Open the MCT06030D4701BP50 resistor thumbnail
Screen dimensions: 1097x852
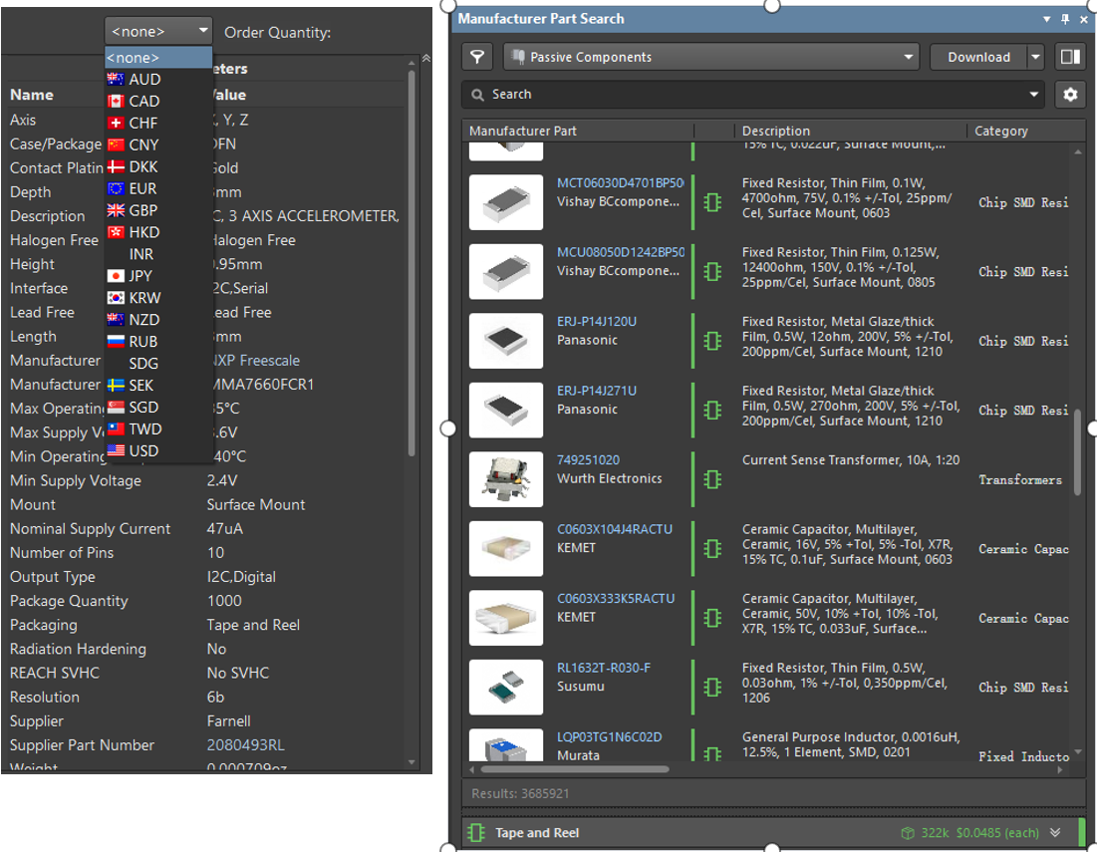[506, 202]
